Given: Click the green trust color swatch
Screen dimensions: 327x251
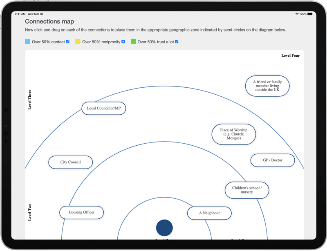Looking at the screenshot, I should click(x=133, y=41).
